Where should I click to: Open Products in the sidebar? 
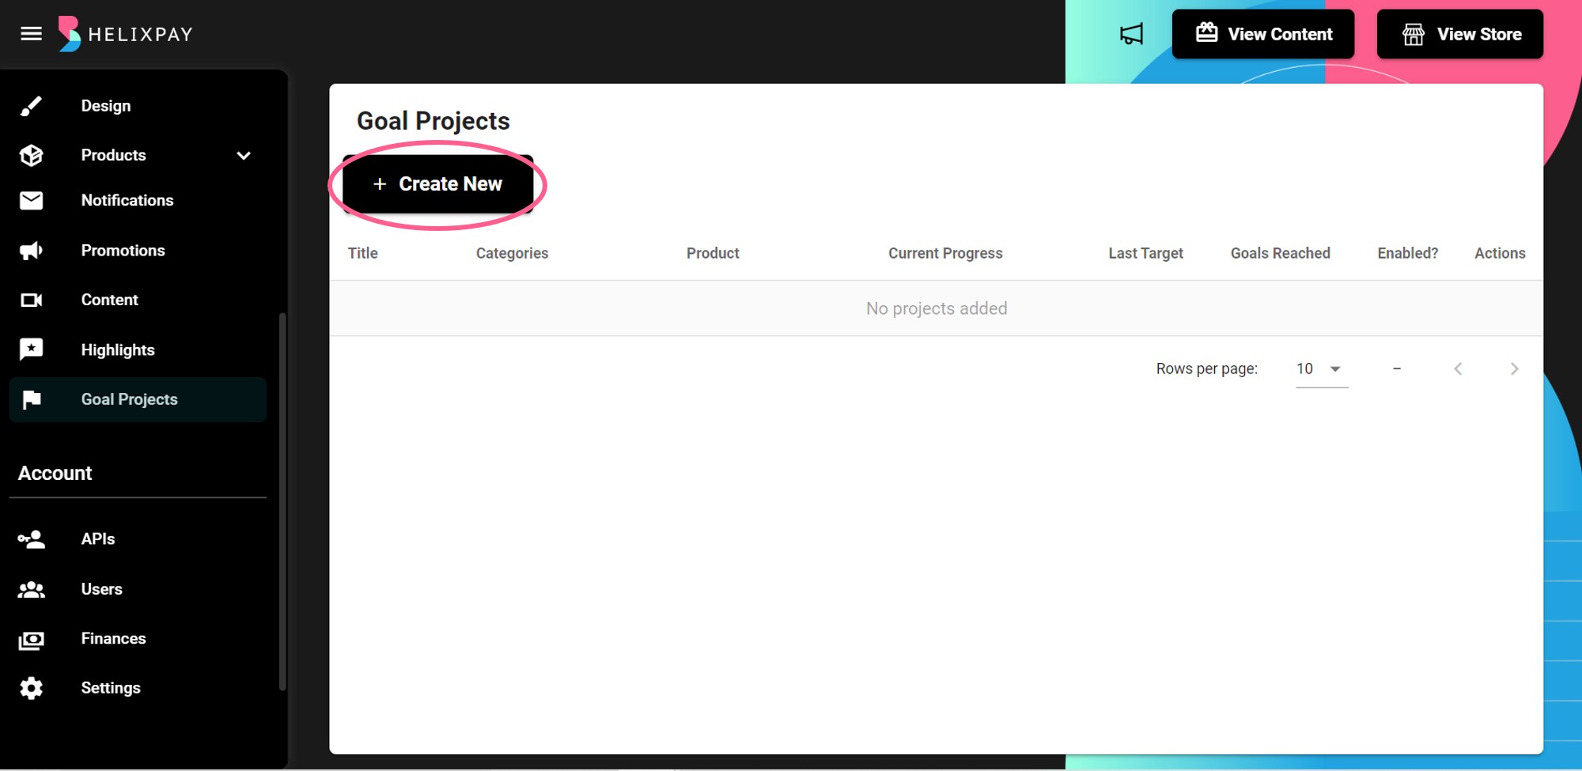[114, 155]
